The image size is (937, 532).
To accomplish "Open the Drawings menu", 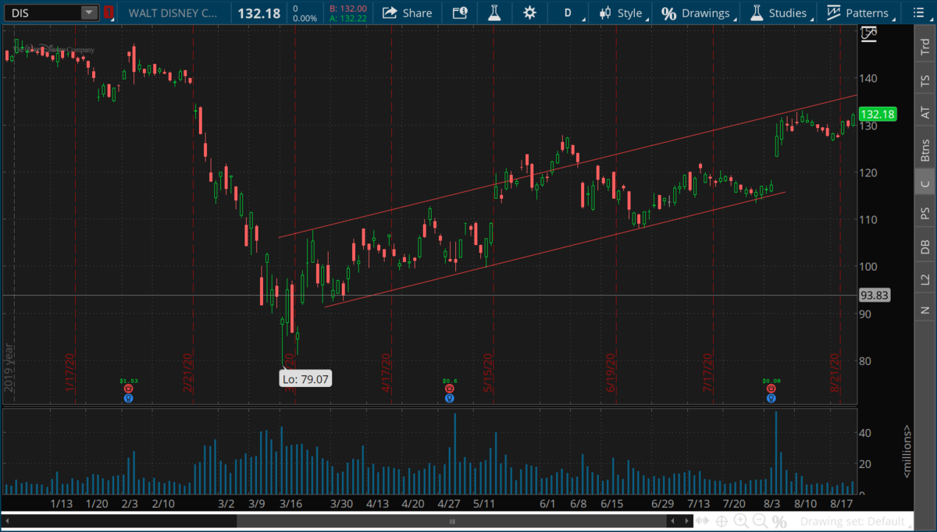I will tap(697, 12).
